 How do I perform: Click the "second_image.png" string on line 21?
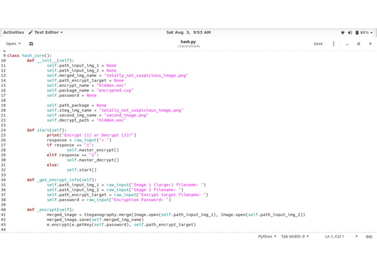point(126,115)
